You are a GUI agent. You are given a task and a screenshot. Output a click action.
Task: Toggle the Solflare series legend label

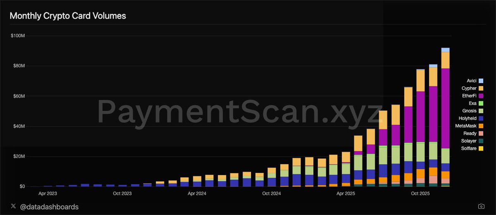469,148
